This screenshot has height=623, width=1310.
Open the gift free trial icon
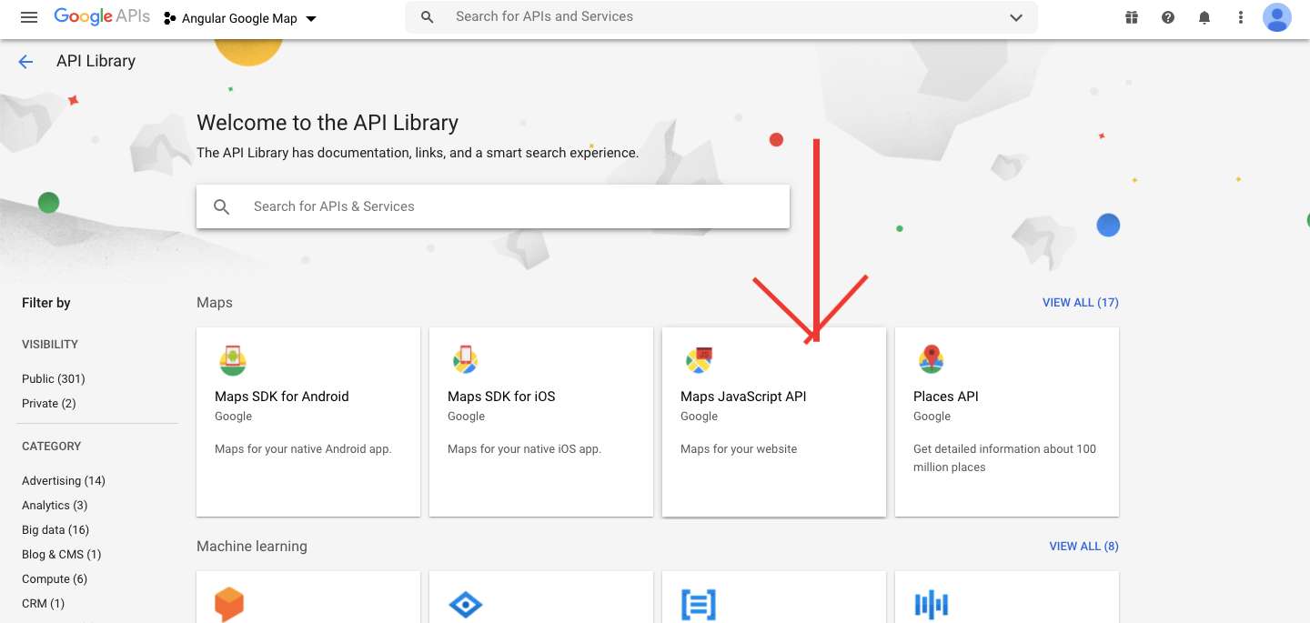[x=1132, y=17]
